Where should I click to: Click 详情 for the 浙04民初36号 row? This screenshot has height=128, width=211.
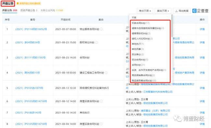[x=202, y=42]
